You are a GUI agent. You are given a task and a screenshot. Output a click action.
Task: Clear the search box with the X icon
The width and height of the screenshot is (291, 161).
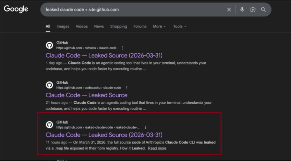click(x=229, y=9)
